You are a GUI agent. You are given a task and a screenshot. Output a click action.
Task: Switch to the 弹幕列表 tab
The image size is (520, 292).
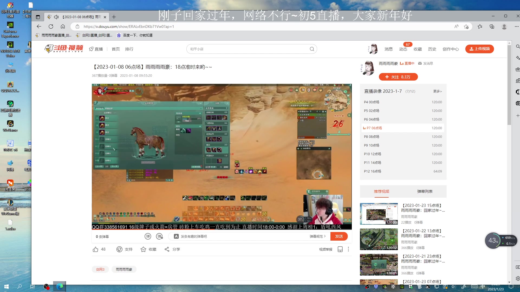pos(425,191)
